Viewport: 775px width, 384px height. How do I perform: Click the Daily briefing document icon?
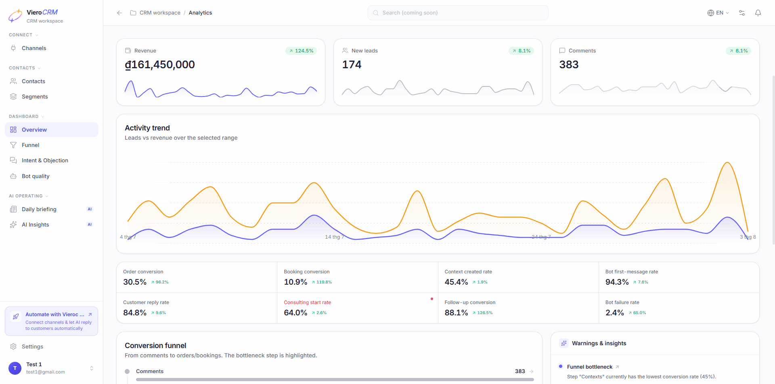pyautogui.click(x=13, y=209)
